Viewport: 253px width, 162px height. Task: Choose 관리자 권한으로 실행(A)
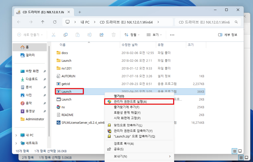click(x=139, y=102)
